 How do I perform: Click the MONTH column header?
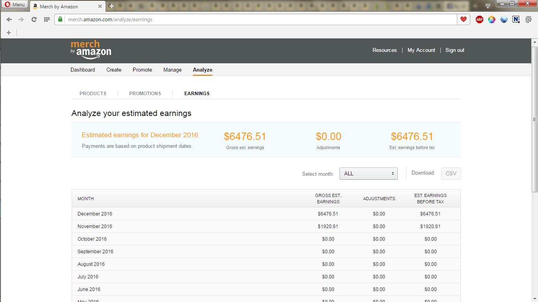85,199
